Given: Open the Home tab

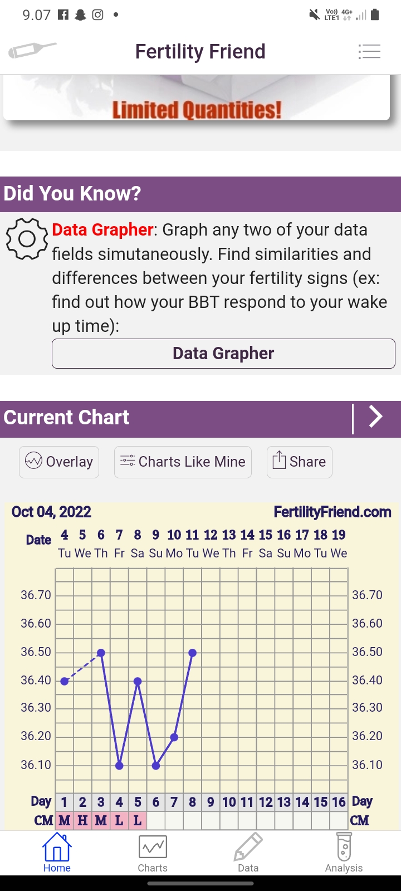Looking at the screenshot, I should (57, 853).
